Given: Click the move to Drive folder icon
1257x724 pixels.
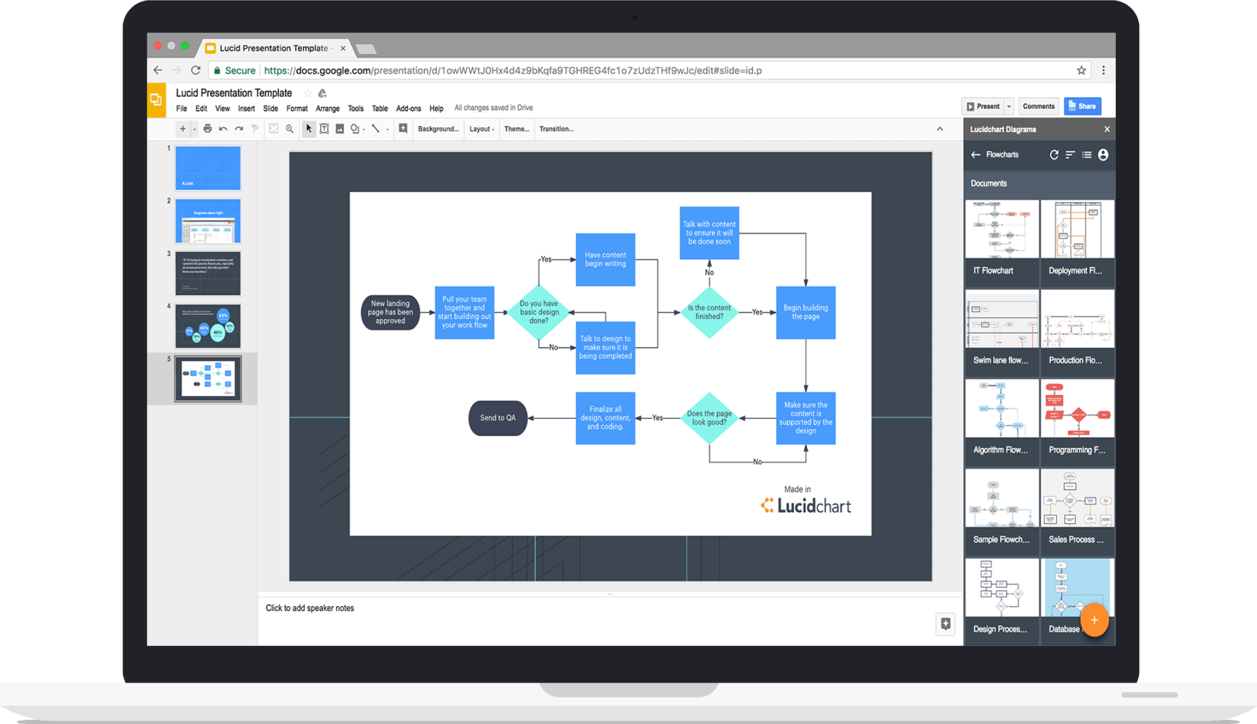Looking at the screenshot, I should point(322,93).
